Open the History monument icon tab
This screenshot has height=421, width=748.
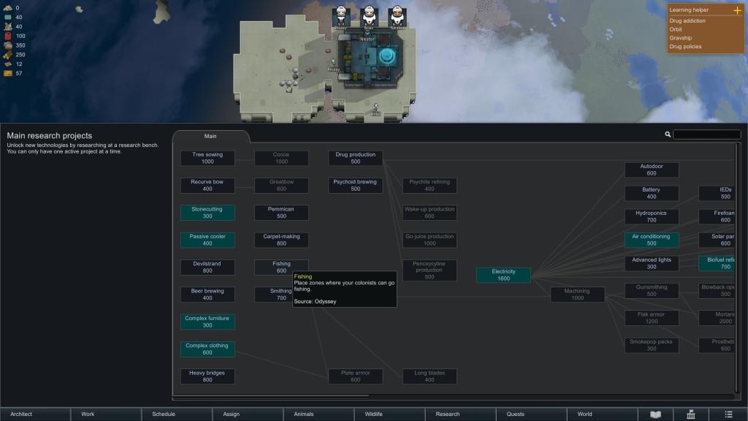pos(691,414)
